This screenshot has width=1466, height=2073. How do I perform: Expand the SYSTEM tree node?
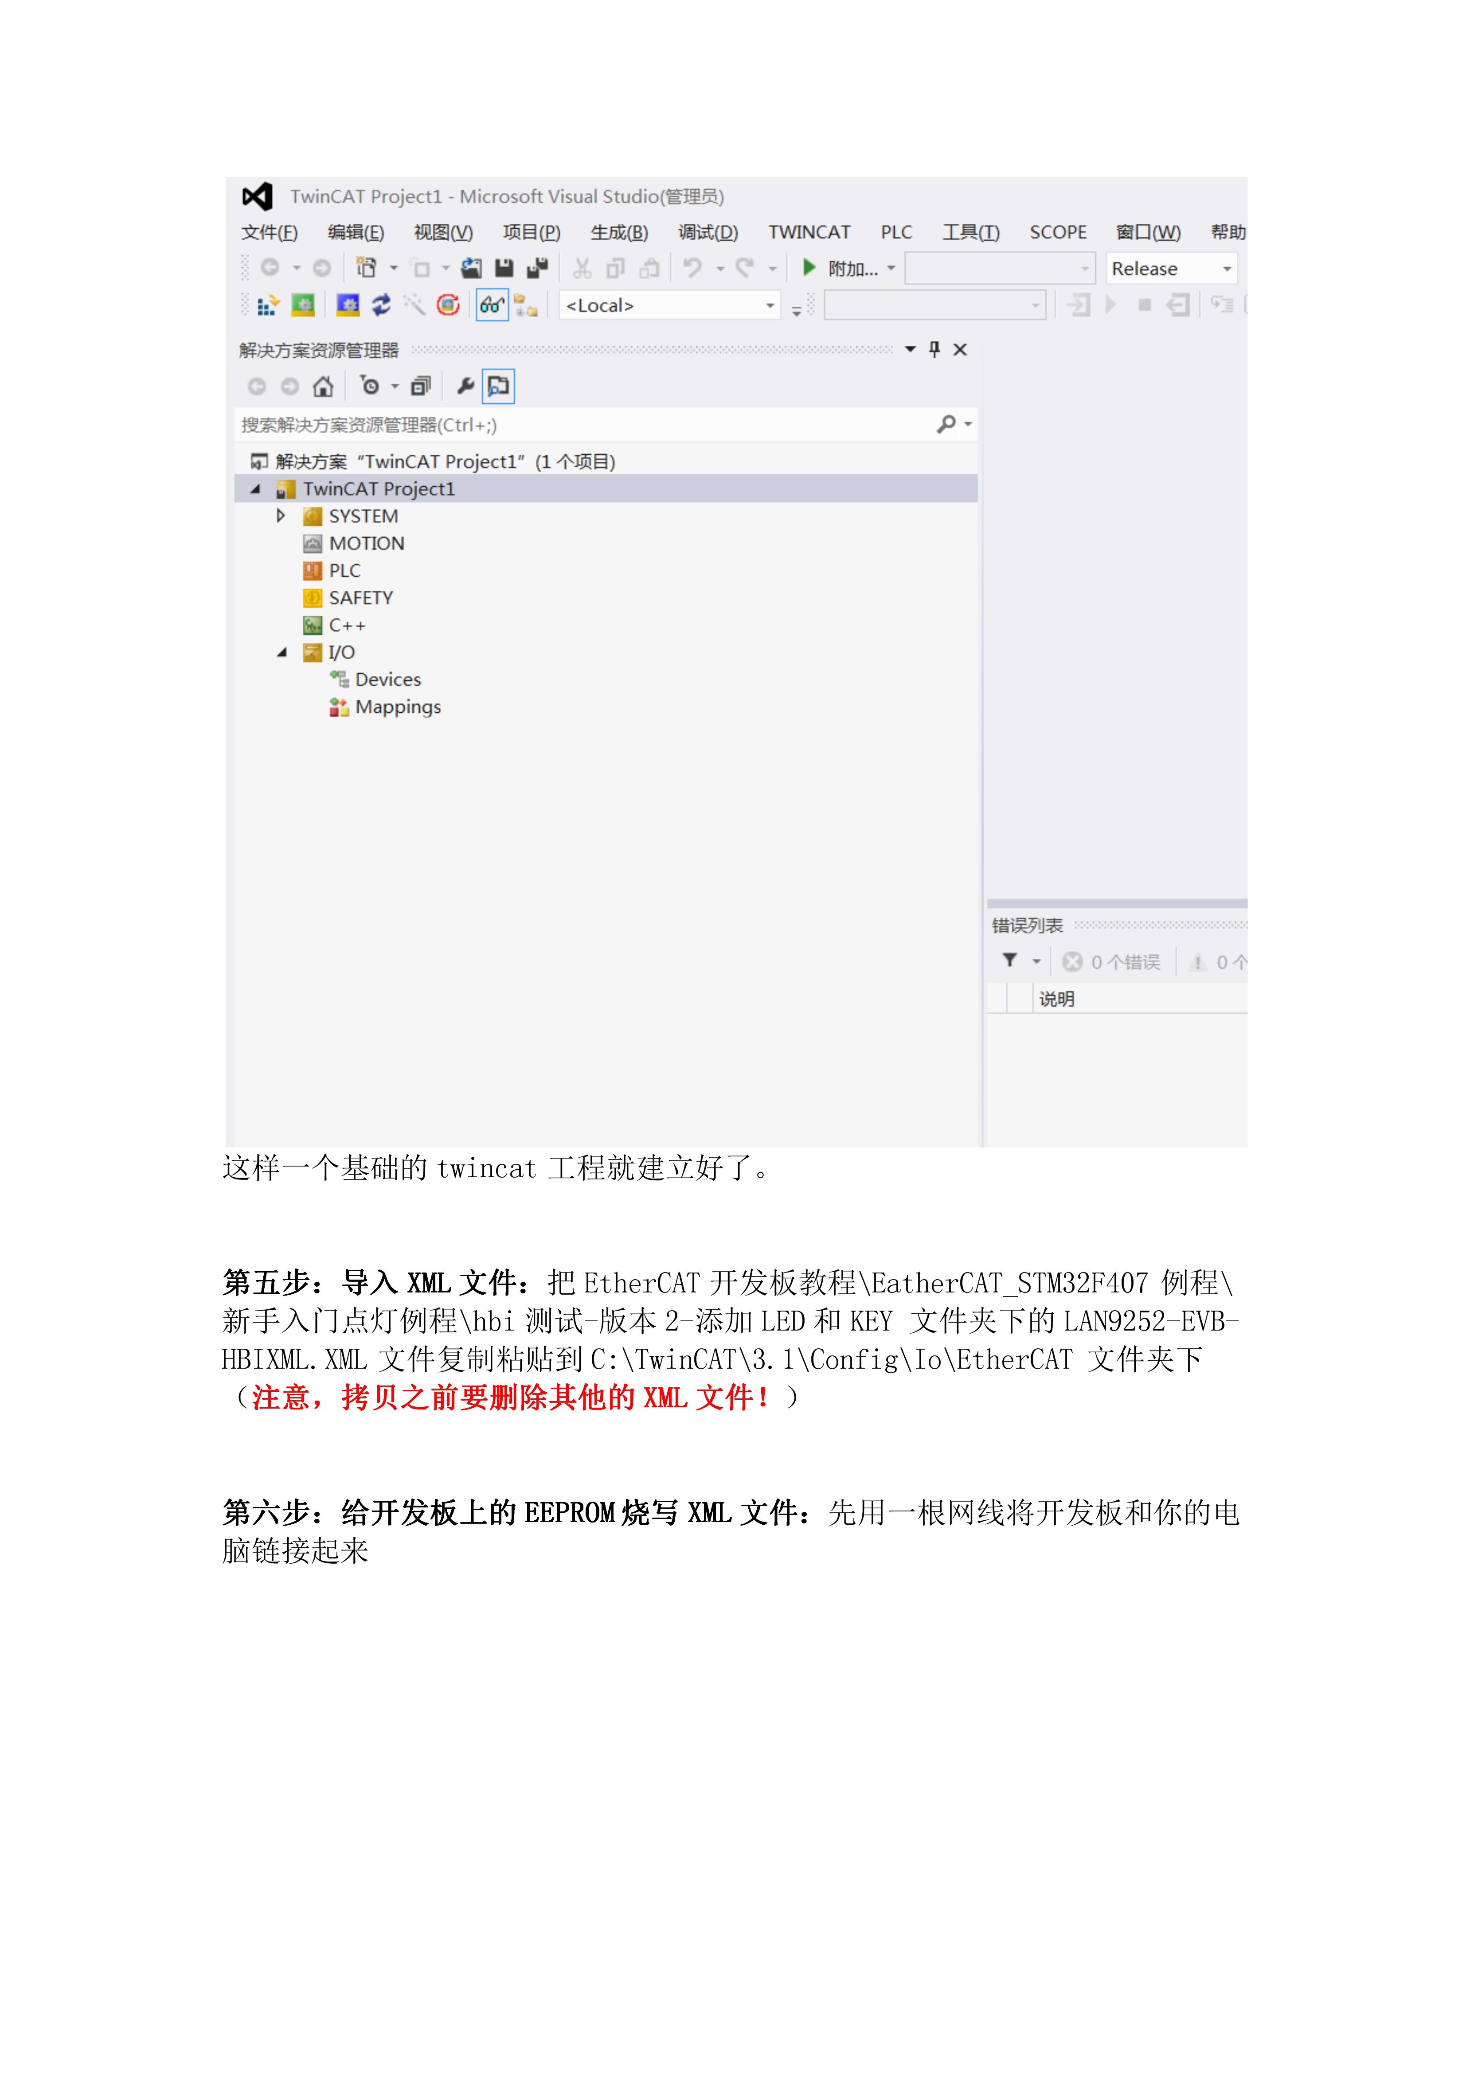pos(281,516)
